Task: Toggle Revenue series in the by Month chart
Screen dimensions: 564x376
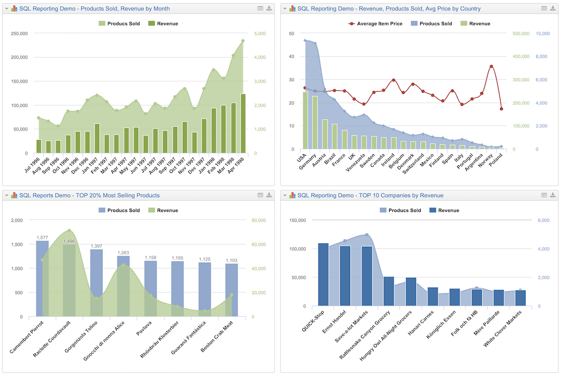Action: 163,23
